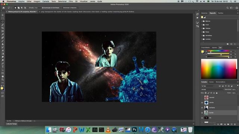Screen dimensions: 239x134
Task: Click the share icon at top right
Action: point(237,8)
